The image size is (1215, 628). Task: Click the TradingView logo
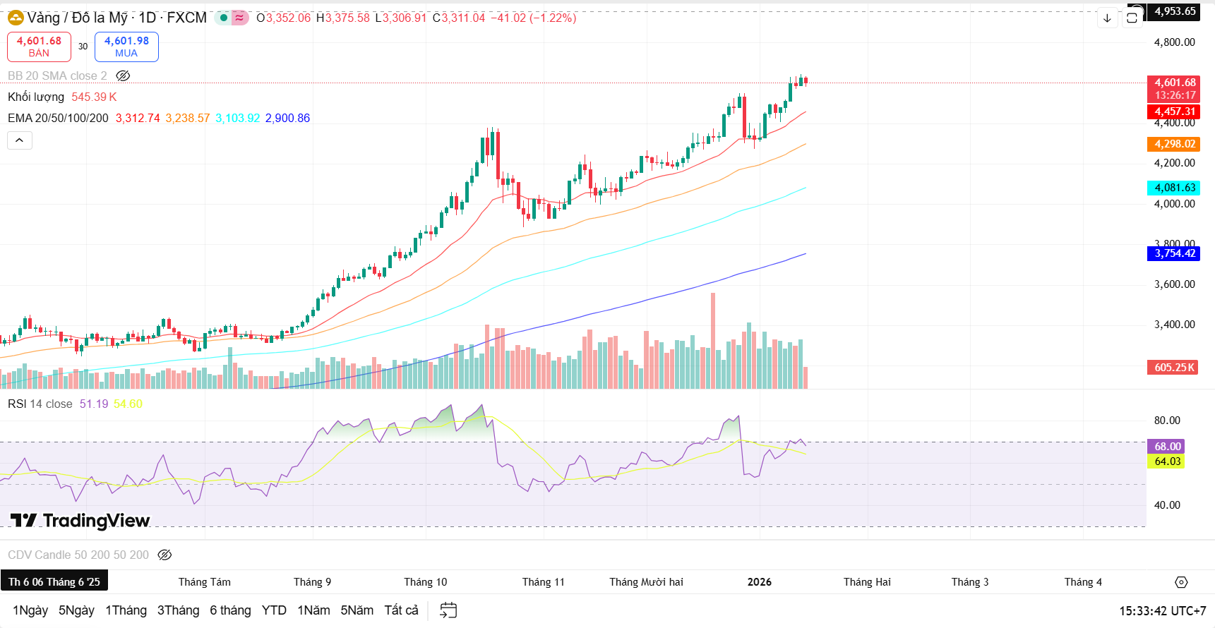[x=80, y=521]
